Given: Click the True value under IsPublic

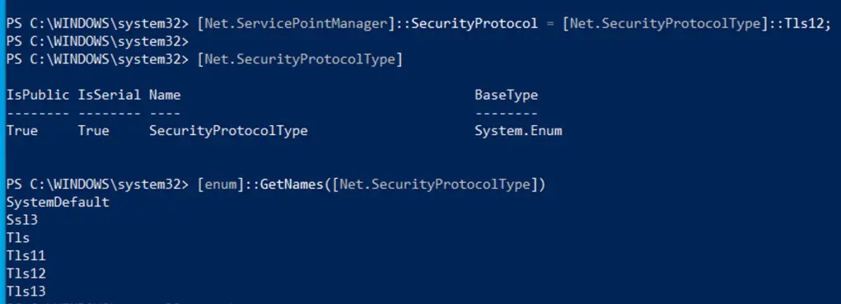Looking at the screenshot, I should coord(22,131).
